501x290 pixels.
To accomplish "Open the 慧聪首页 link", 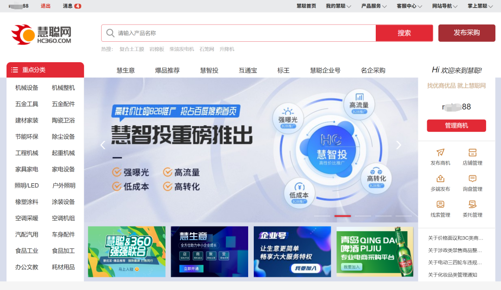I will tap(306, 6).
